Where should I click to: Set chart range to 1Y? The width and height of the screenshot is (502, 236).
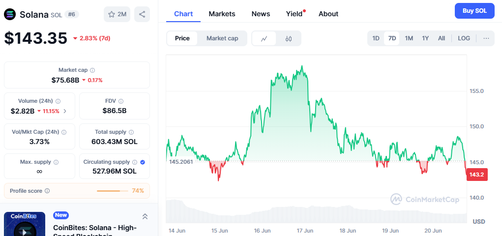point(425,38)
